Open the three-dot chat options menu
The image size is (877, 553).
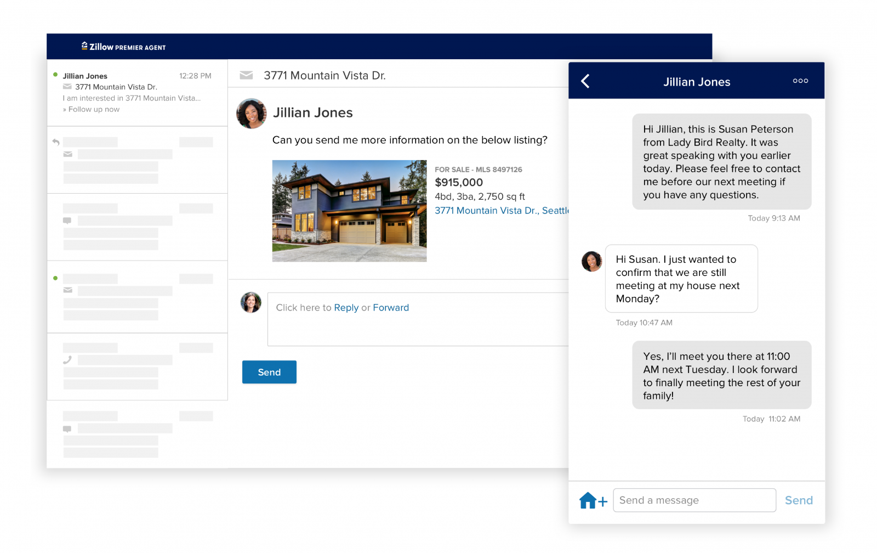click(x=800, y=81)
